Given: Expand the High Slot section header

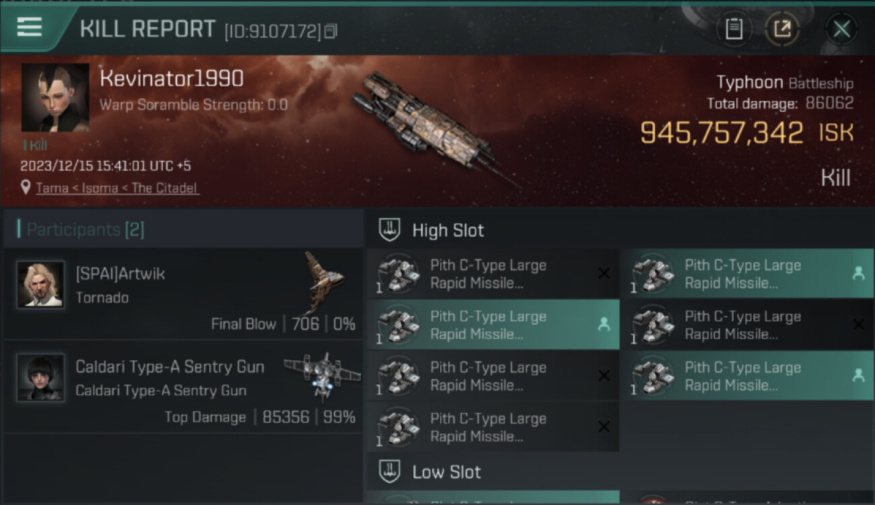Looking at the screenshot, I should point(448,230).
